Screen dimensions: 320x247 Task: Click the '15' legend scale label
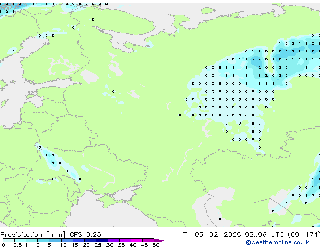click(75, 245)
